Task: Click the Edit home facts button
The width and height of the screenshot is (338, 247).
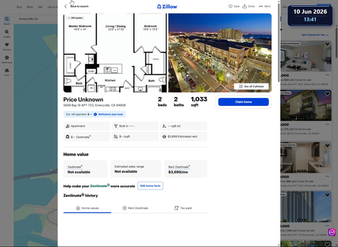Action: click(x=150, y=186)
